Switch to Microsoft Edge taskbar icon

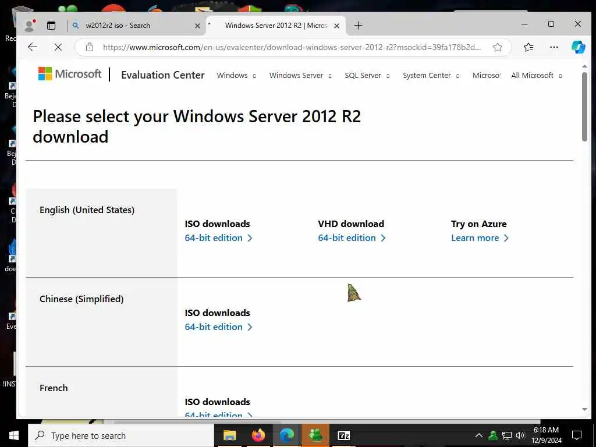click(287, 435)
